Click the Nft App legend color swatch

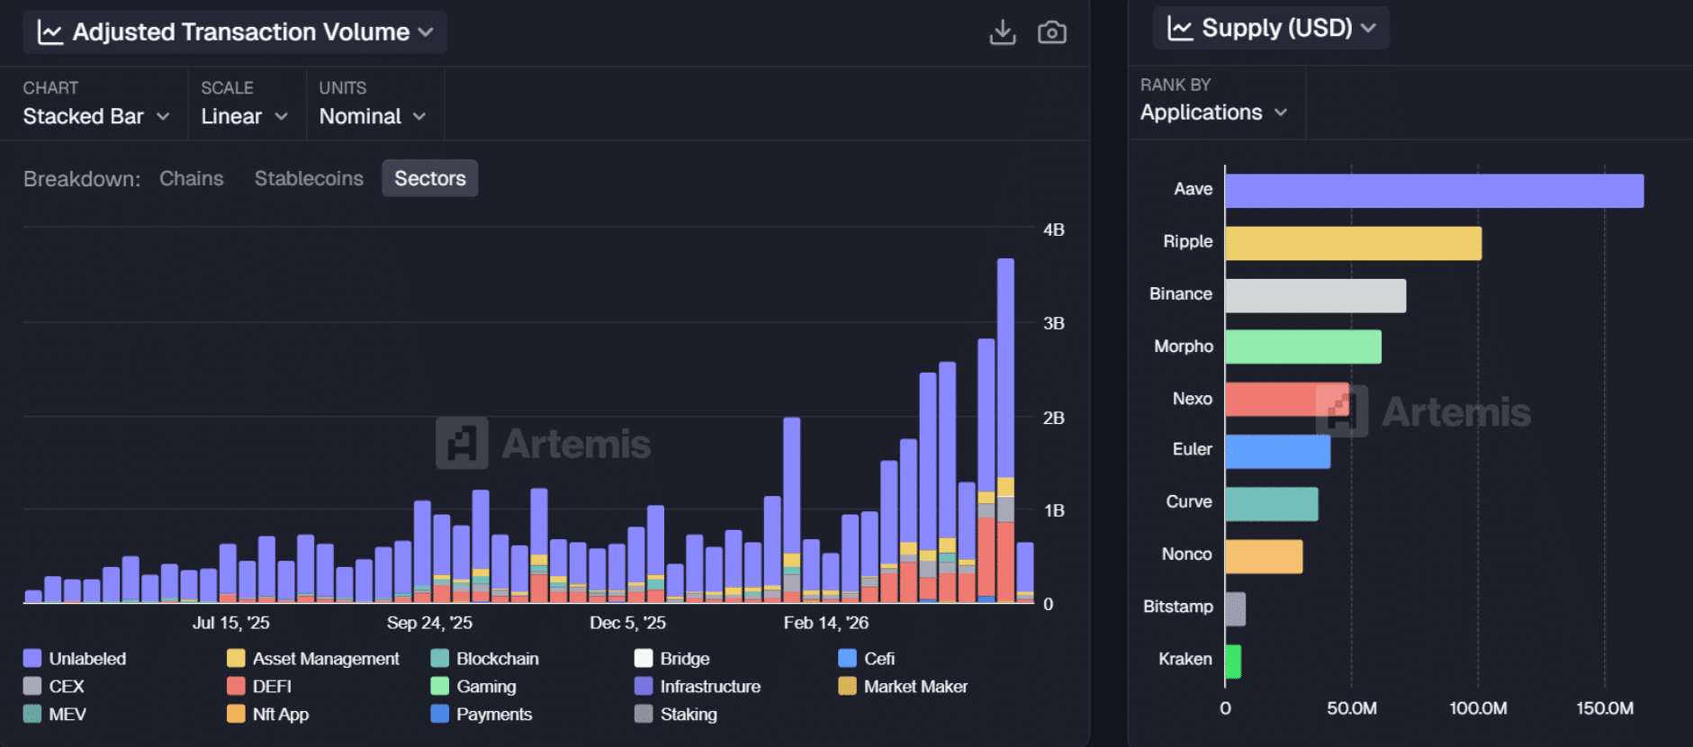[x=236, y=714]
